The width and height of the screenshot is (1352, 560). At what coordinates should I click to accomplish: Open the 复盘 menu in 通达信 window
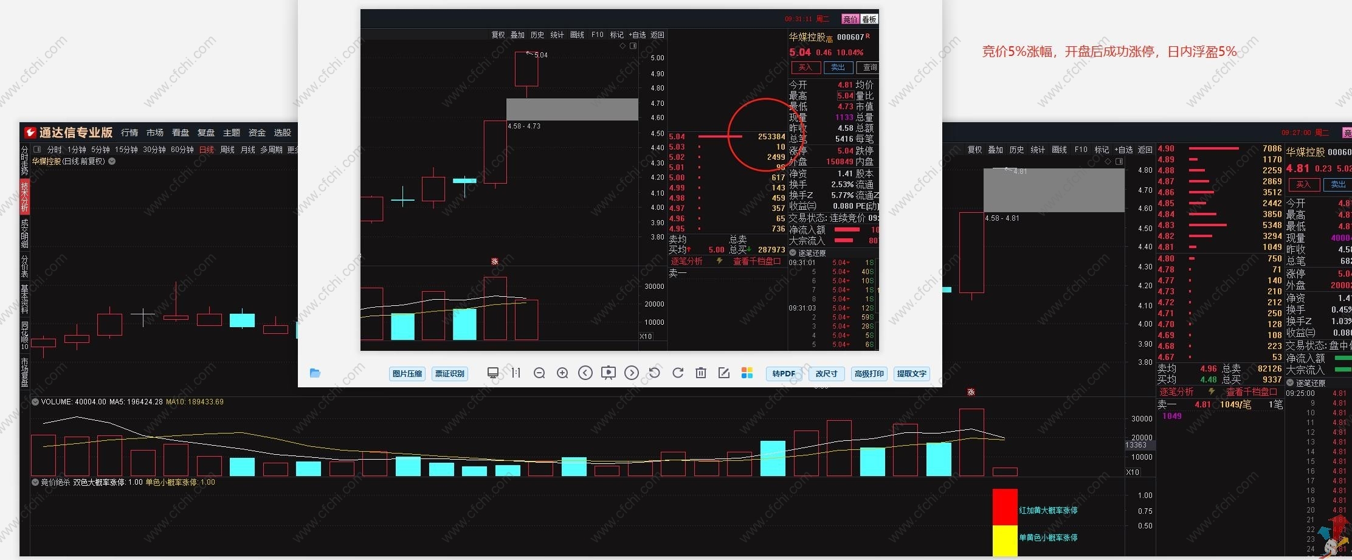[x=206, y=133]
